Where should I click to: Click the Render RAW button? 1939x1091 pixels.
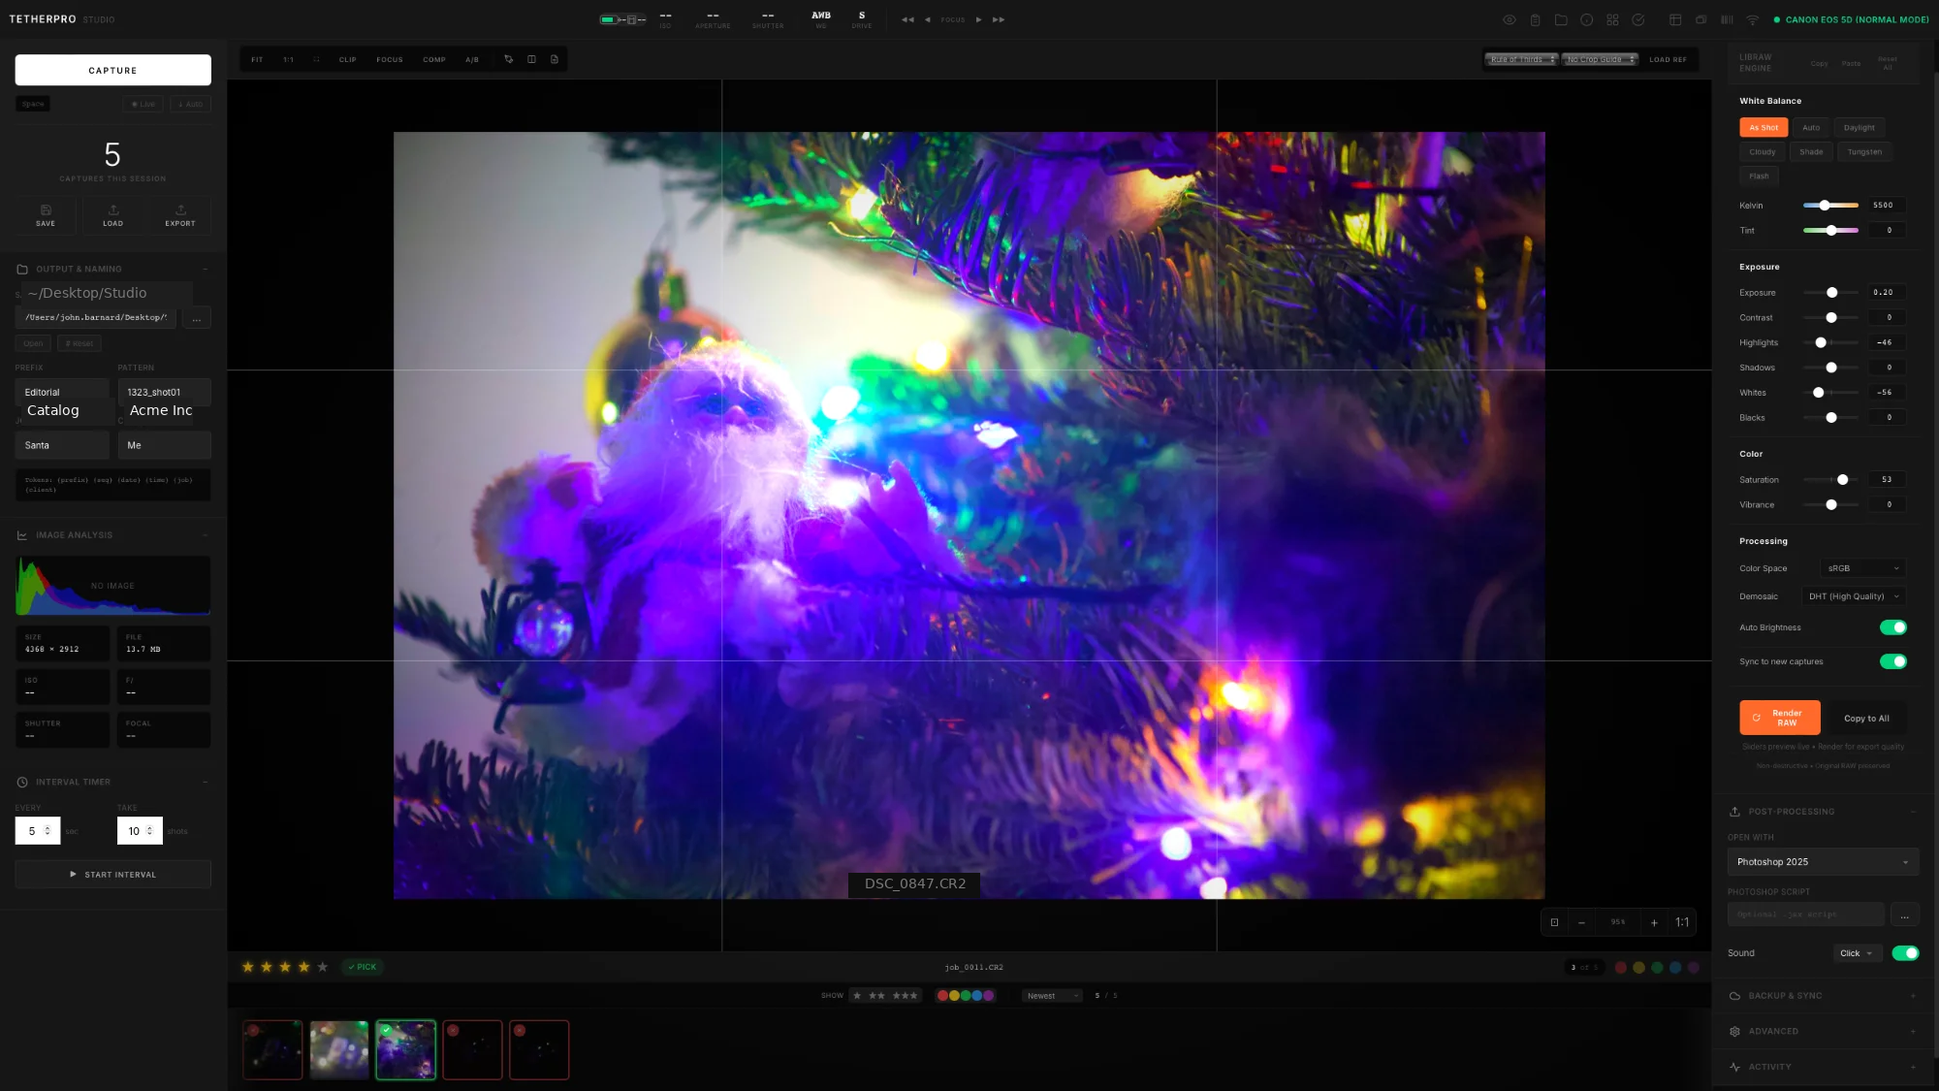coord(1779,718)
